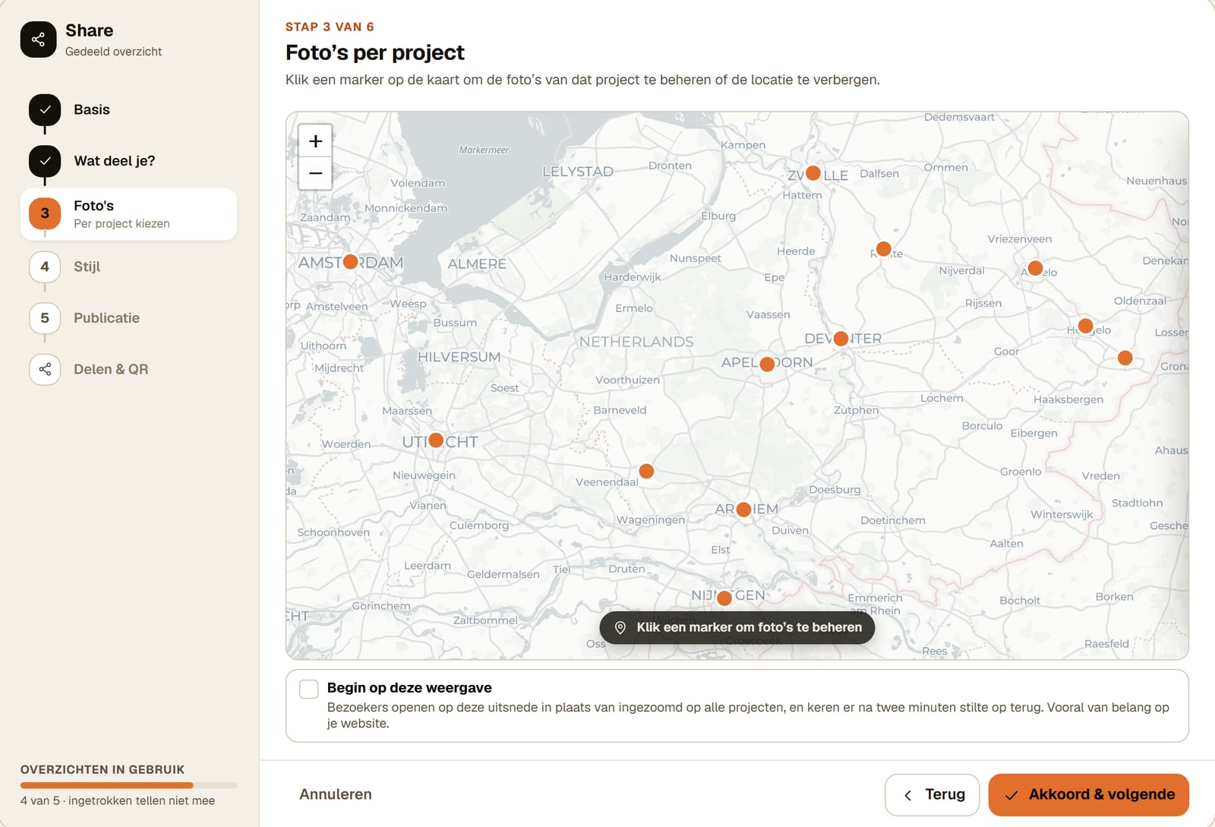
Task: Select Foto's 'Per project kiezen' step
Action: (128, 214)
